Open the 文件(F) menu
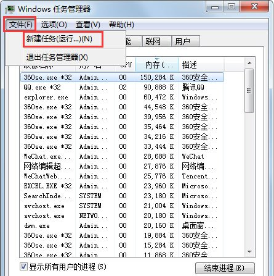Screen dimensions: 274x276 20,25
